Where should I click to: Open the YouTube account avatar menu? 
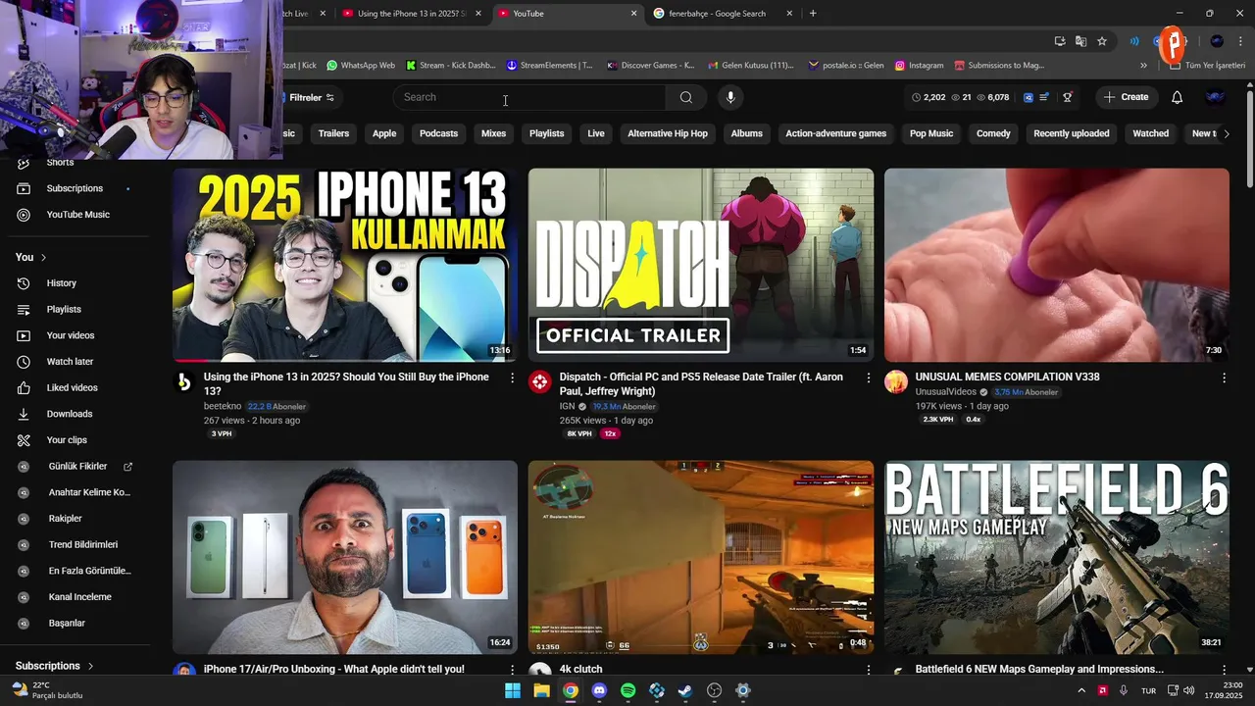tap(1215, 97)
